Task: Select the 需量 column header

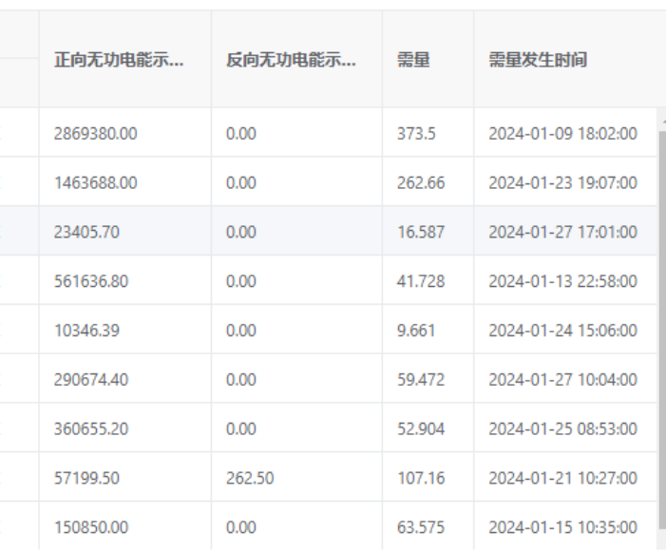Action: pyautogui.click(x=413, y=60)
